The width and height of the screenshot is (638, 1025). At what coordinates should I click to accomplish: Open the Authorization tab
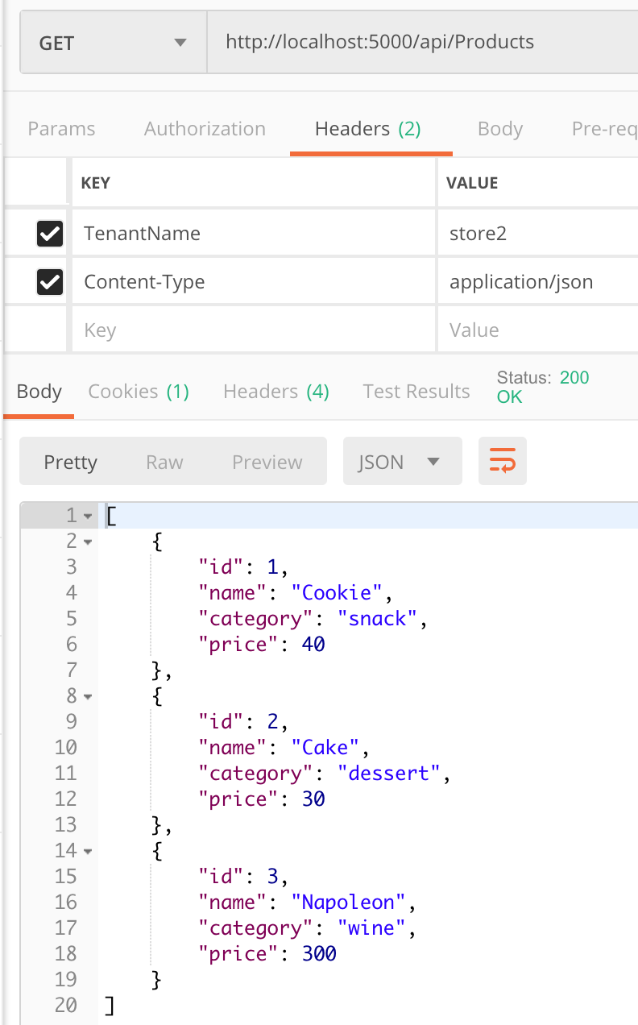tap(205, 129)
